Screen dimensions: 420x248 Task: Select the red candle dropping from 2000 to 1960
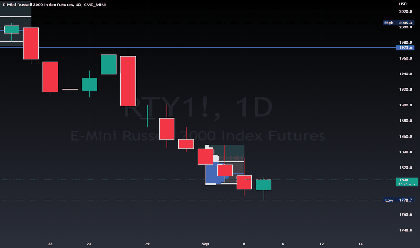(31, 43)
